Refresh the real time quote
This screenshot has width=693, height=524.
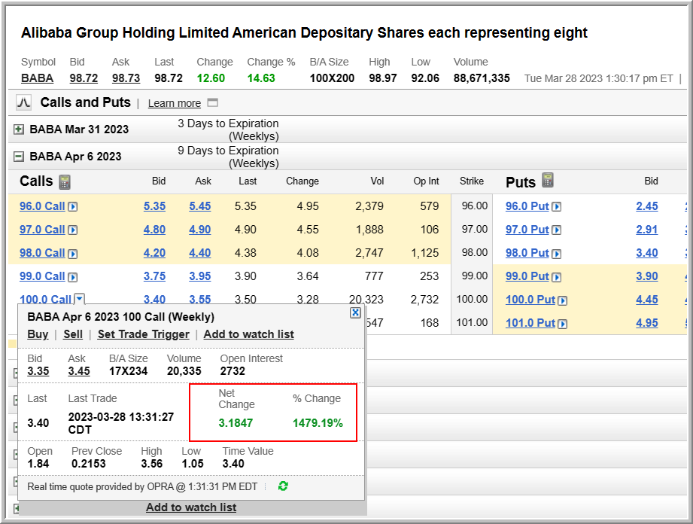click(x=283, y=486)
